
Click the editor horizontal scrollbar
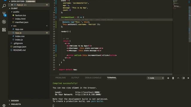[115, 74]
